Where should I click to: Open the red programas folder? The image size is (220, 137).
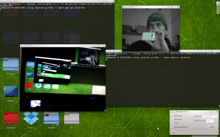coord(11,118)
